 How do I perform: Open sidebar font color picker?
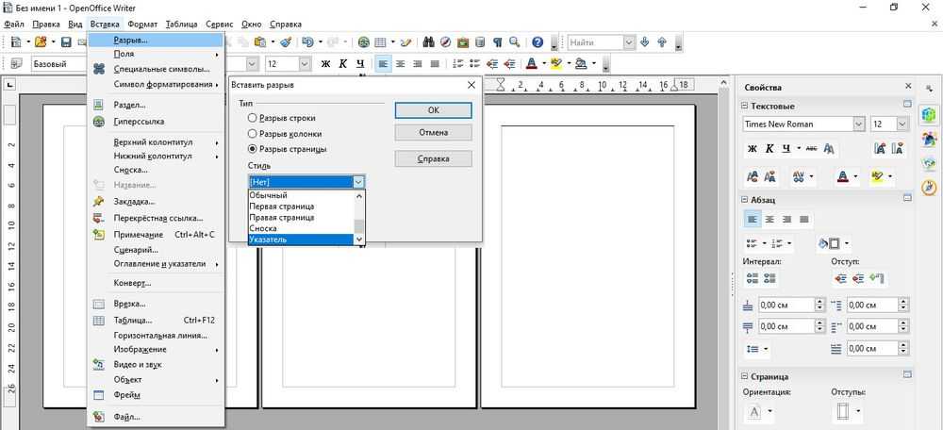point(856,176)
